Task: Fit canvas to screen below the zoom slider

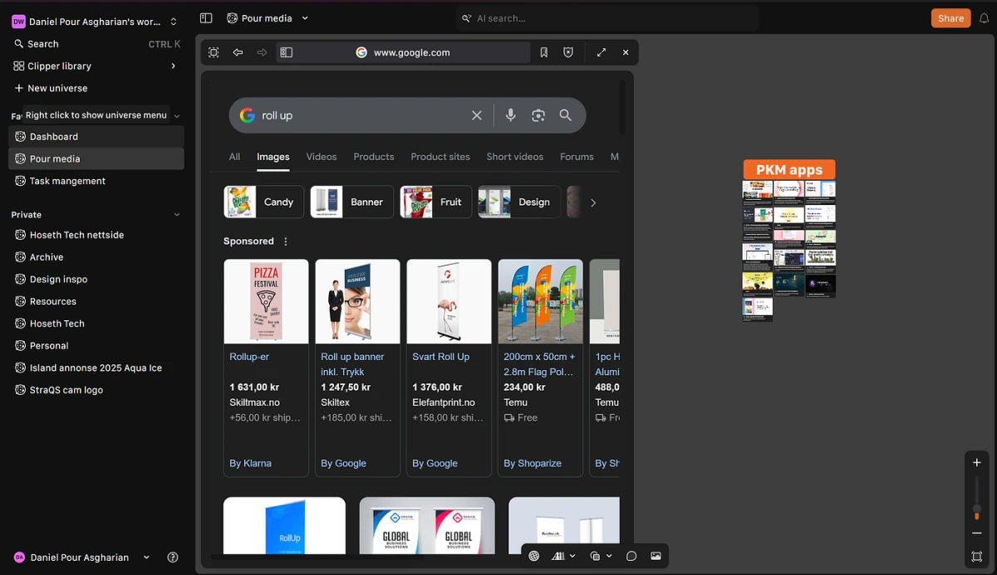Action: [x=977, y=557]
